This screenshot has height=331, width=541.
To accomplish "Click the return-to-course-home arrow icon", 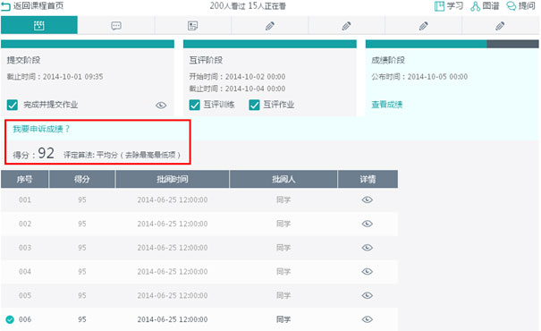I will pyautogui.click(x=5, y=6).
